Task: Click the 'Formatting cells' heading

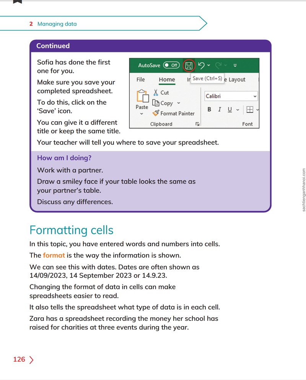Action: click(71, 230)
